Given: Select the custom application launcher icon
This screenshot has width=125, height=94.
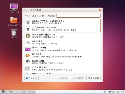Looking at the screenshot, I should (28, 22).
